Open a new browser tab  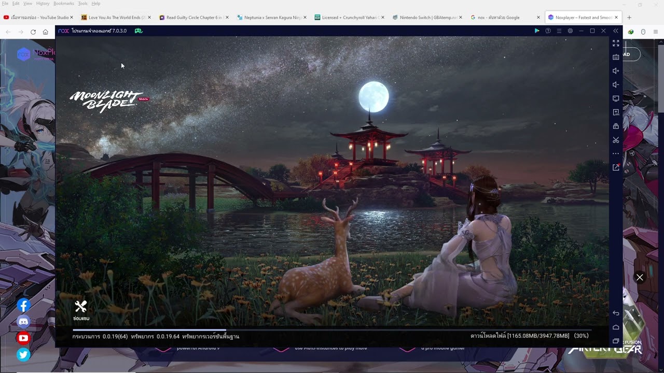(629, 18)
